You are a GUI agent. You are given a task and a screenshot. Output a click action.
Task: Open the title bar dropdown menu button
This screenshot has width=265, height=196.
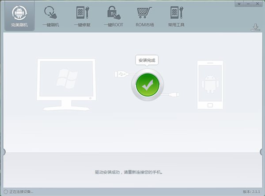[239, 4]
